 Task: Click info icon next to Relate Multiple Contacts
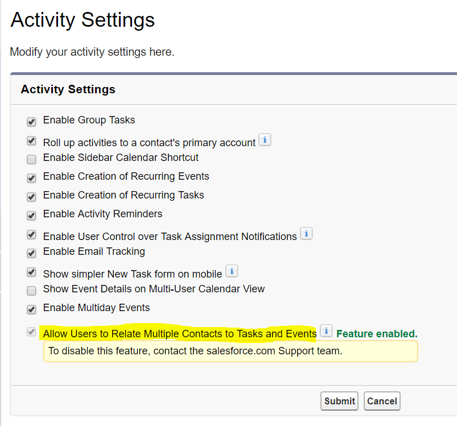click(x=326, y=331)
